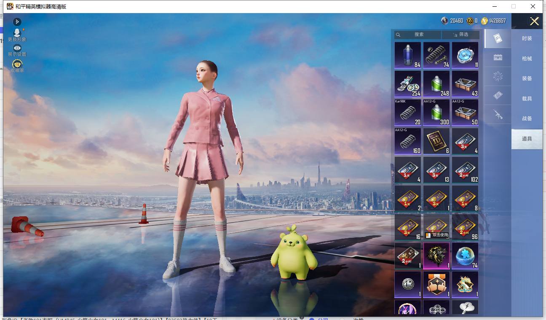
Task: Select the rifle sub-category icon
Action: point(498,114)
